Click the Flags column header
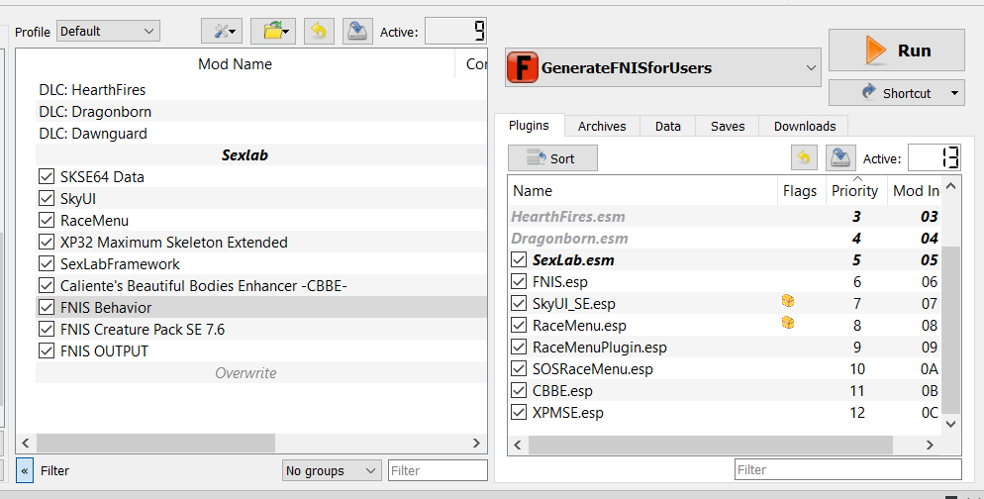The height and width of the screenshot is (499, 984). click(x=800, y=191)
